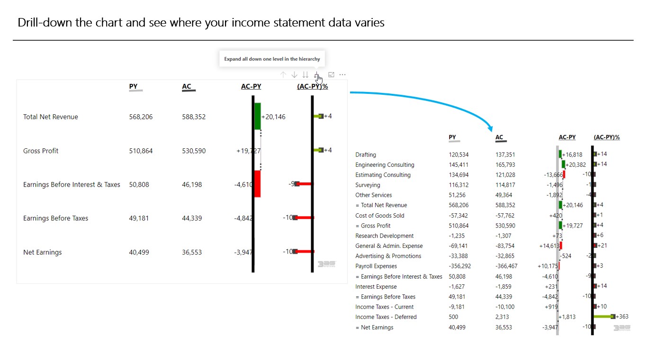Select Net Earnings row in left chart
This screenshot has height=364, width=647.
click(x=42, y=252)
